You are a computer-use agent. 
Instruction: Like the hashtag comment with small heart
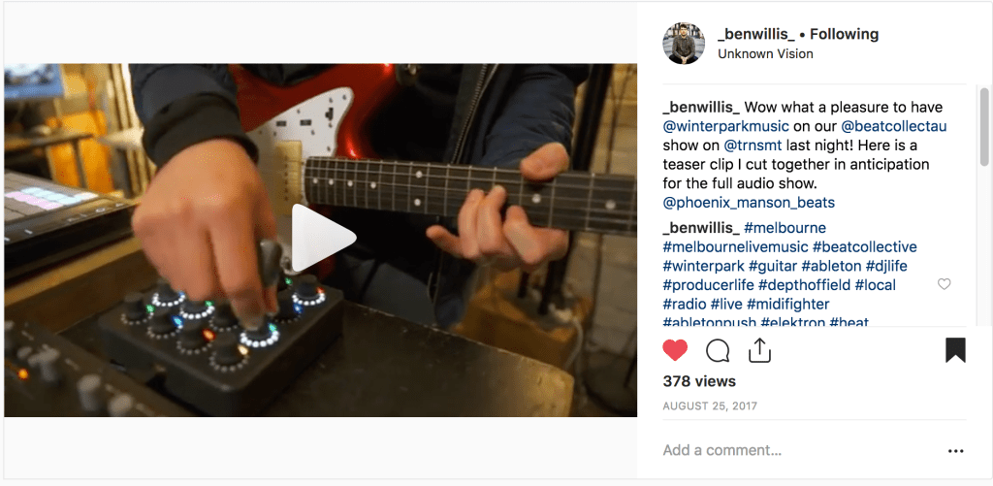945,284
